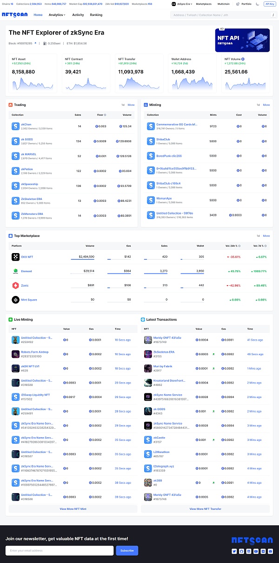
Task: Click the zkSpaceship collection icon
Action: pos(15,185)
